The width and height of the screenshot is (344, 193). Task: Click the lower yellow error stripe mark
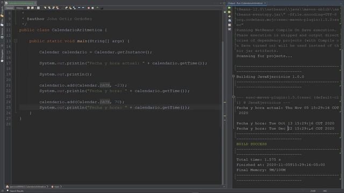pos(225,116)
